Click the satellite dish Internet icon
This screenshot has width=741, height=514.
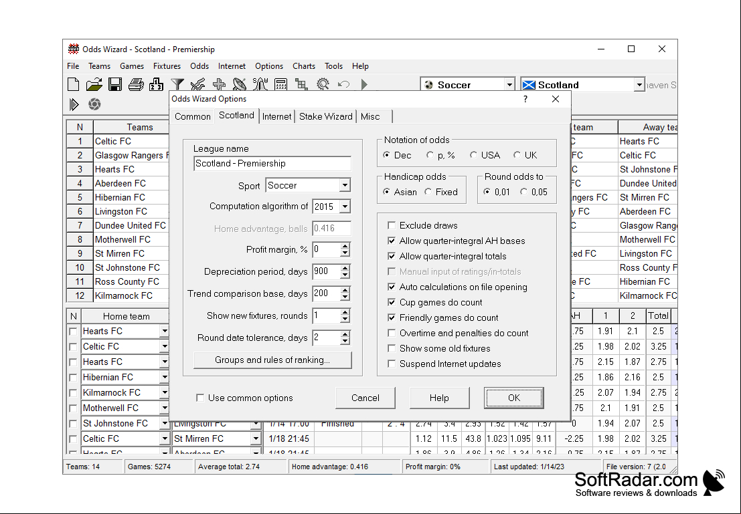(240, 84)
